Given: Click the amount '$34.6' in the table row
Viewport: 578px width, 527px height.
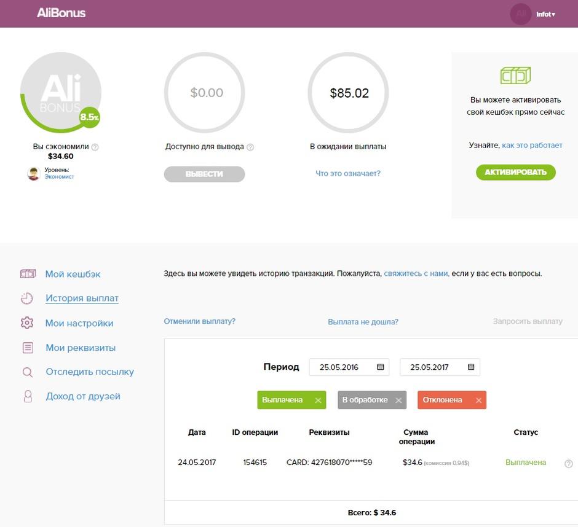Looking at the screenshot, I should tap(413, 463).
